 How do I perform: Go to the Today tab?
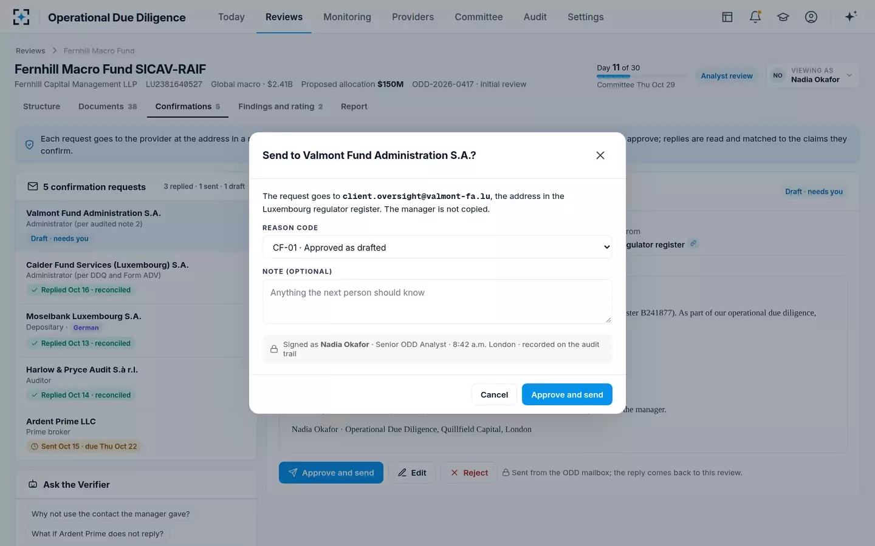pos(232,17)
